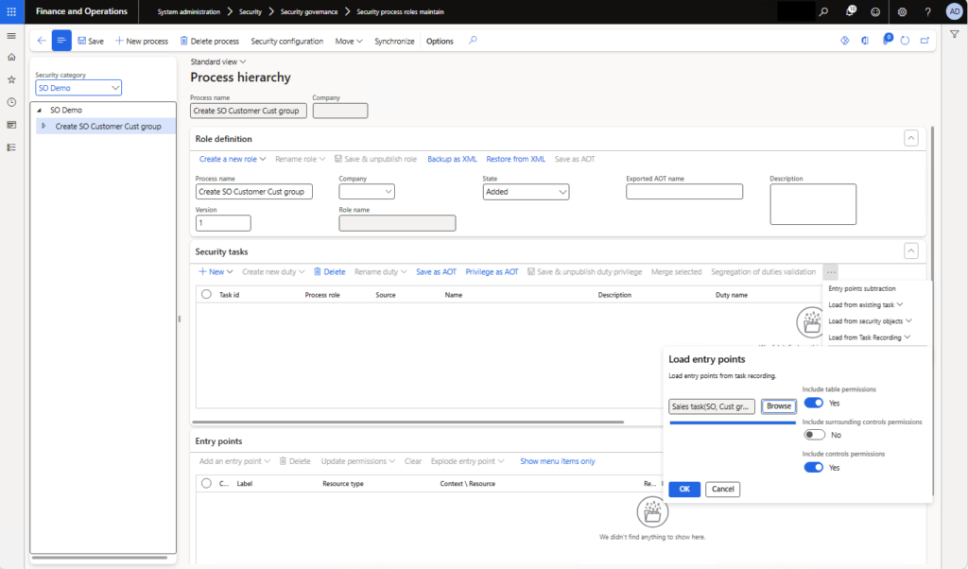Click the notifications bell icon
Image resolution: width=968 pixels, height=569 pixels.
849,11
